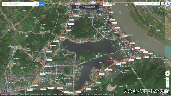Image resolution: width=171 pixels, height=96 pixels.
Task: Toggle the traffic conditions layer
Action: pos(147,4)
